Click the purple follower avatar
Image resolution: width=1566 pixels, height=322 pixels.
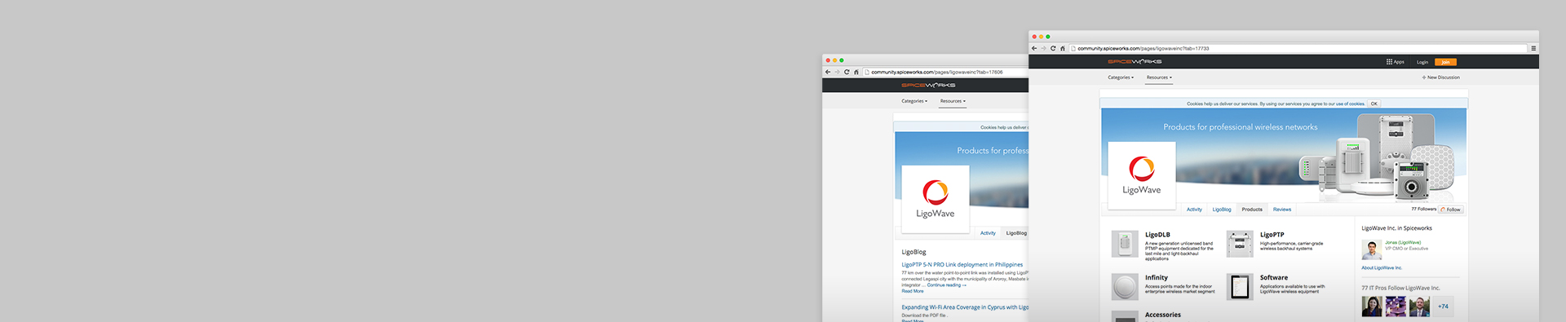click(x=1396, y=307)
